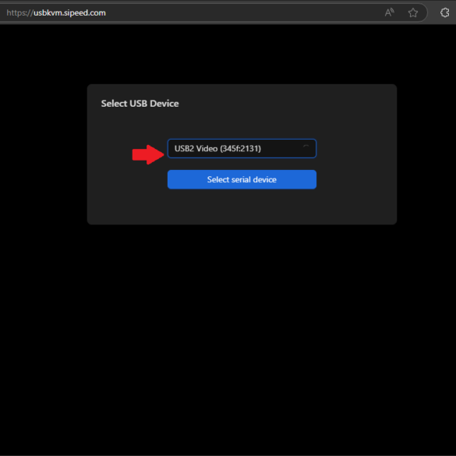Click the Select serial device button
The width and height of the screenshot is (456, 456).
[242, 179]
